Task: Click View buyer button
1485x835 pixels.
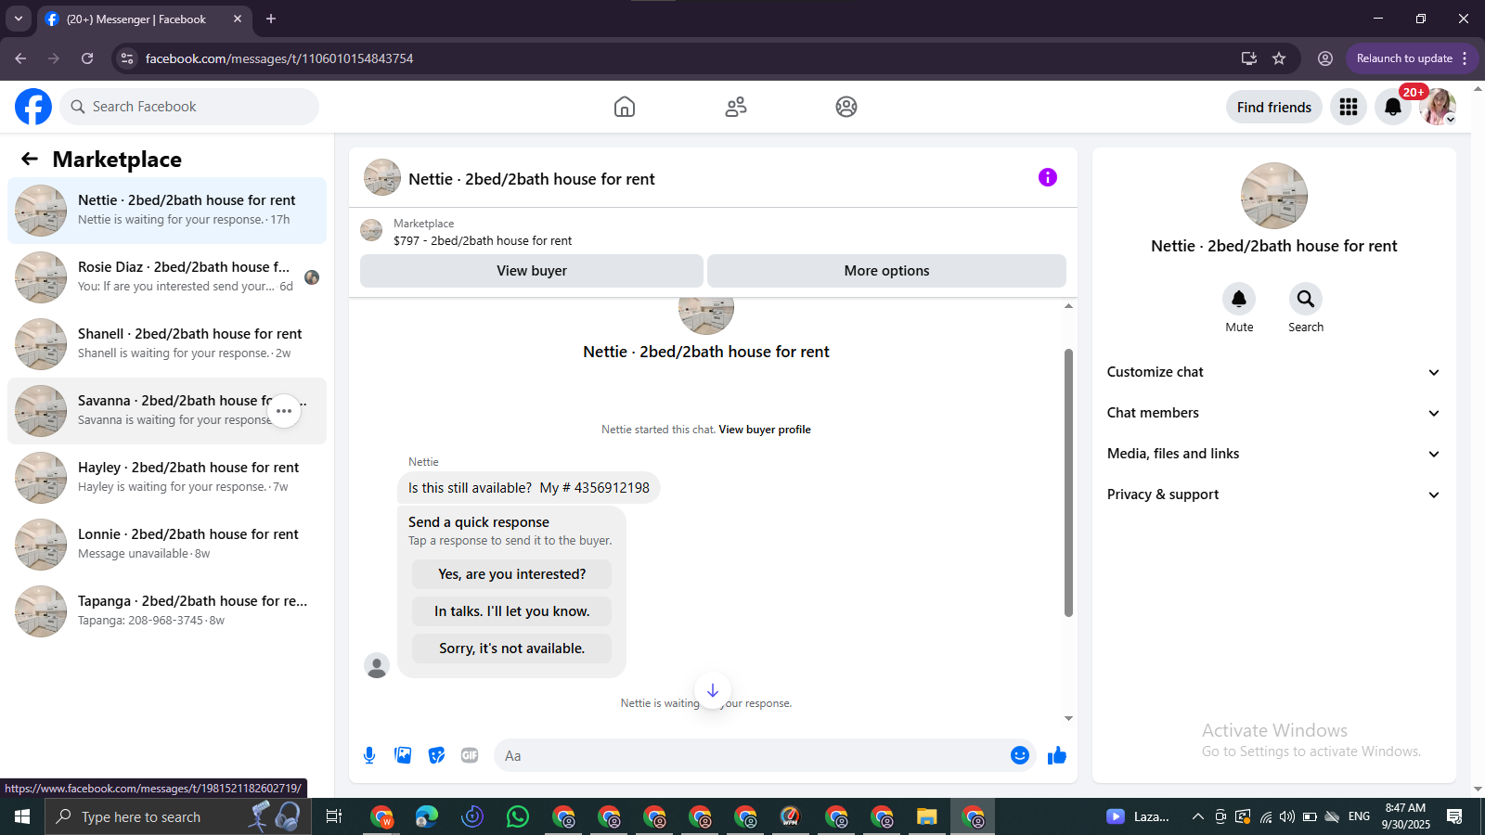Action: (x=532, y=271)
